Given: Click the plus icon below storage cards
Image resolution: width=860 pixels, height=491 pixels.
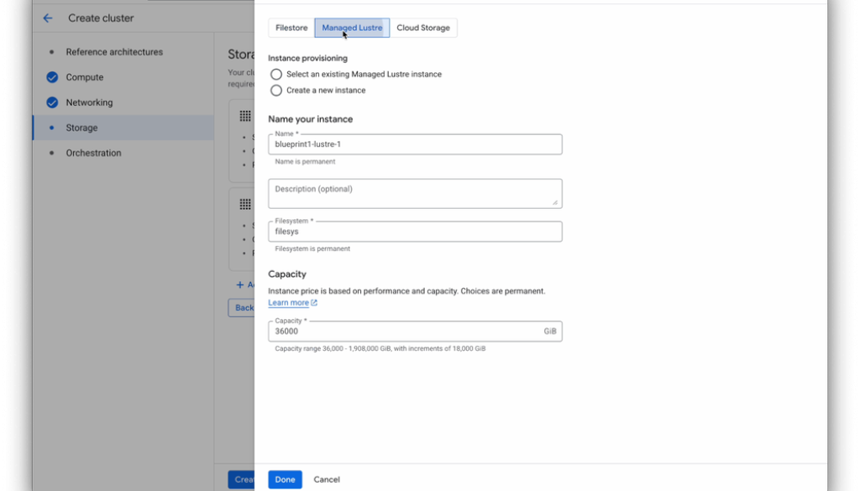Looking at the screenshot, I should coord(239,285).
